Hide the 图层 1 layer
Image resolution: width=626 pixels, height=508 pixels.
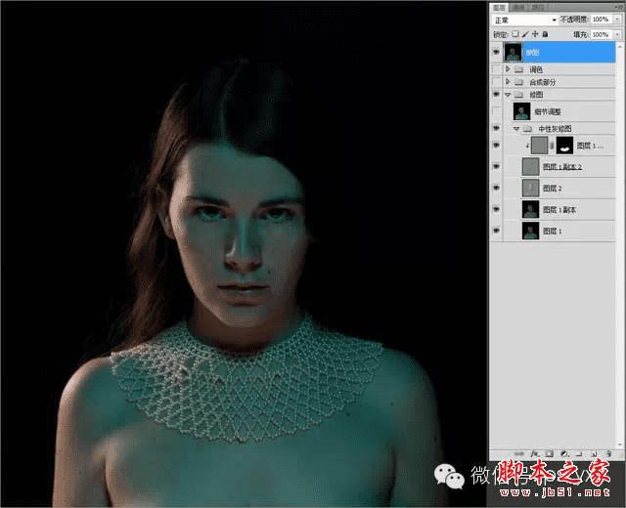(496, 231)
